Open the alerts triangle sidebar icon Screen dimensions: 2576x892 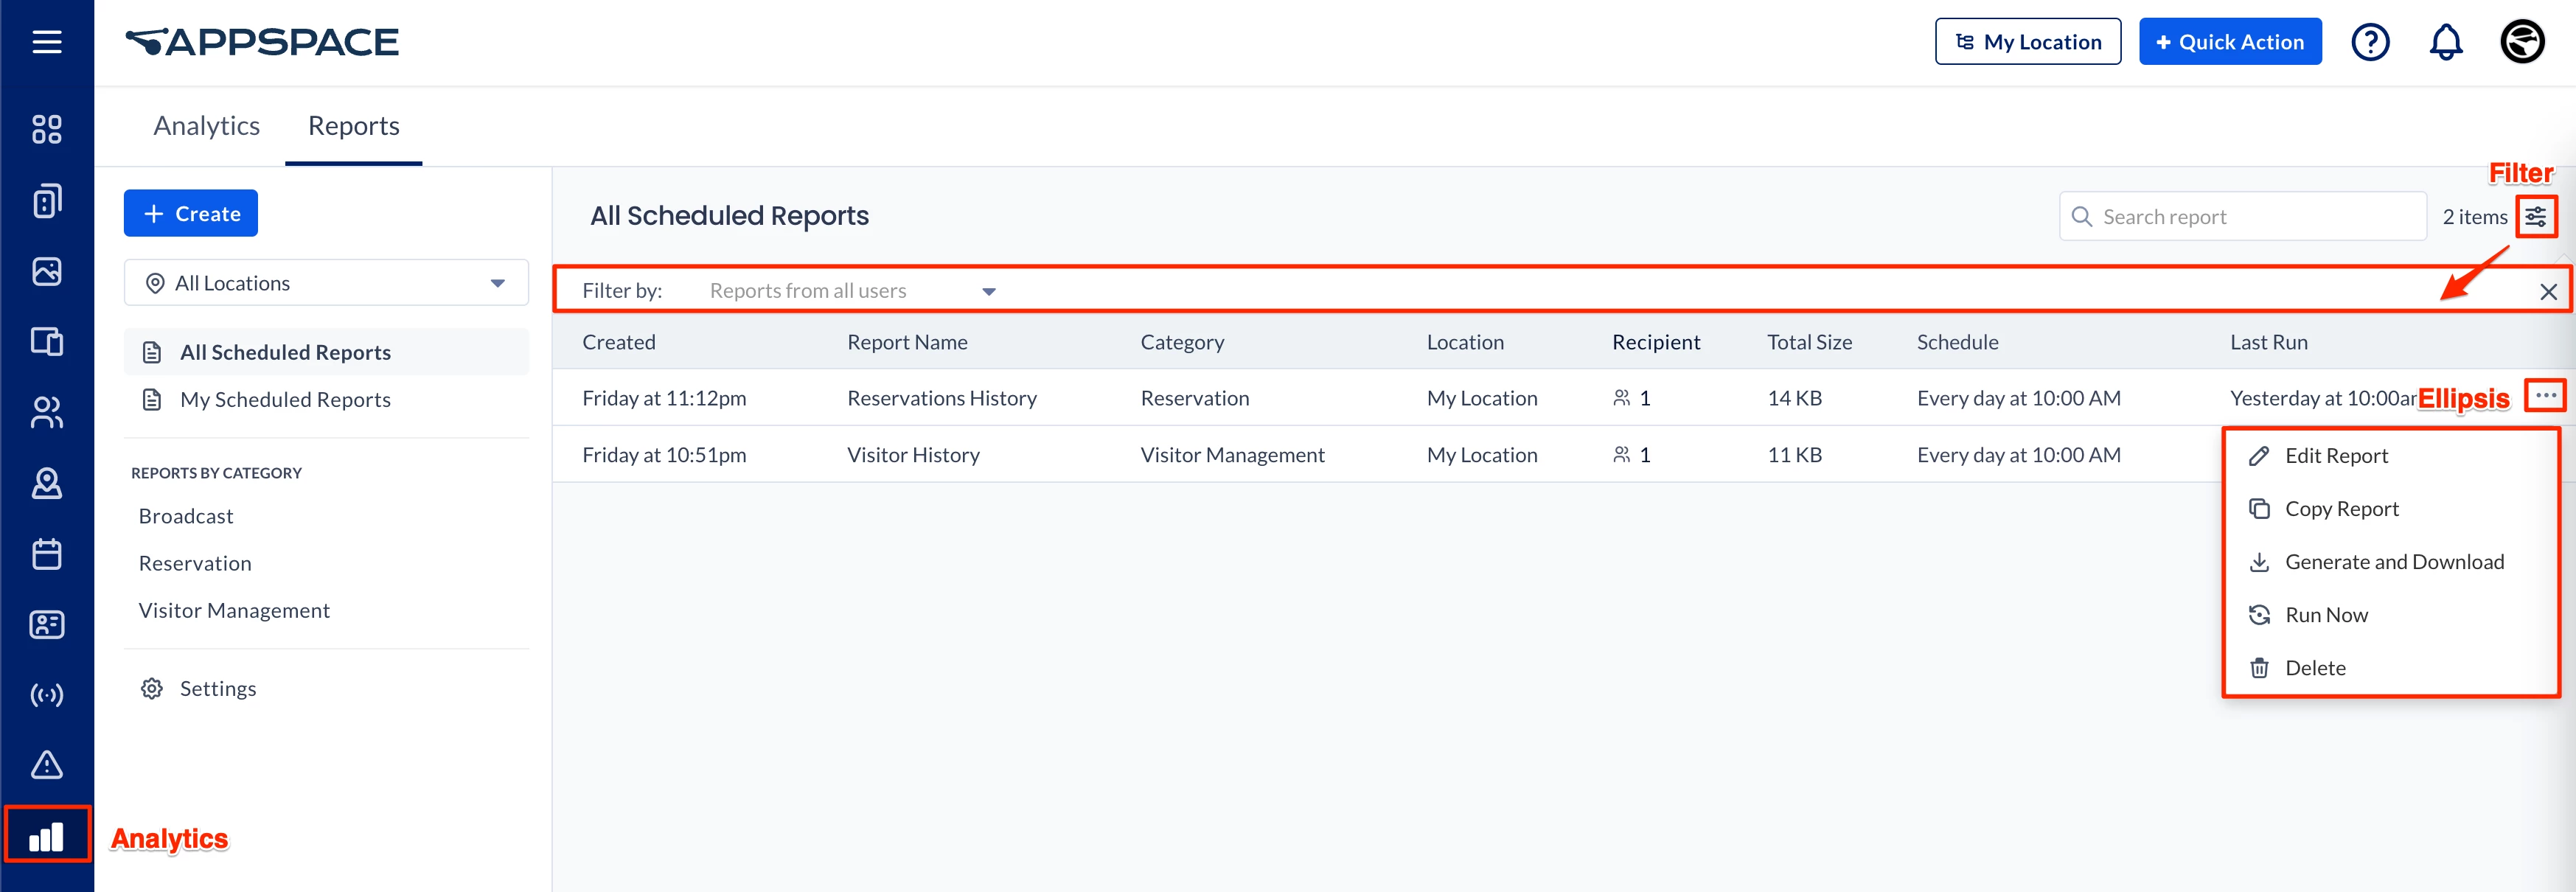click(x=47, y=765)
